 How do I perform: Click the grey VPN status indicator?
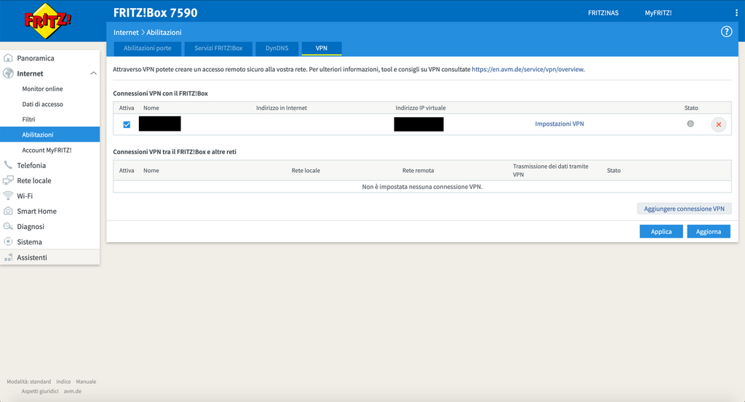coord(690,124)
